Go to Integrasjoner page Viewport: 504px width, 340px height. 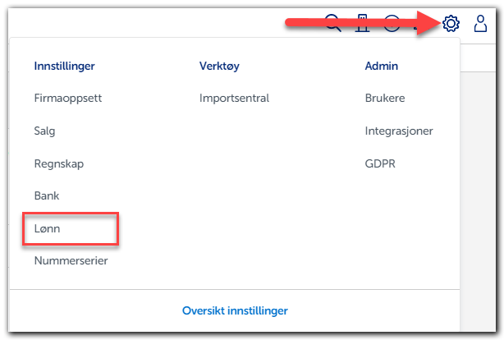398,131
